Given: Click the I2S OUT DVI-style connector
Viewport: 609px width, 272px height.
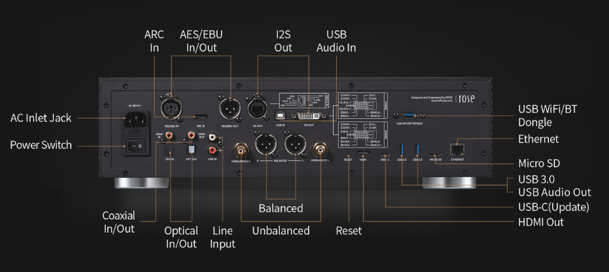Looking at the screenshot, I should point(309,115).
